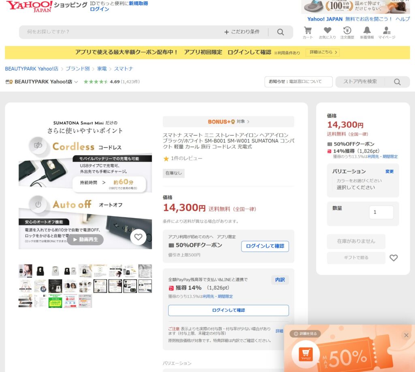Select third thumbnail showing white iron
The width and height of the screenshot is (415, 372).
pos(55,271)
